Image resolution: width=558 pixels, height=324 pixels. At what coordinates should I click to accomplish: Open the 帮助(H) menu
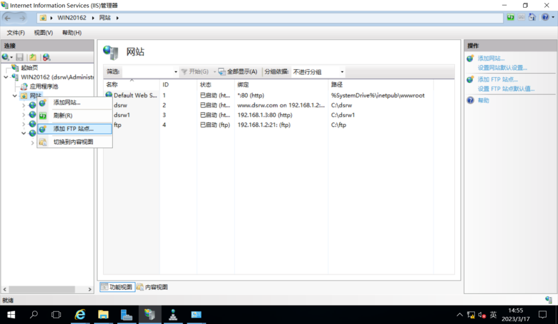[72, 33]
